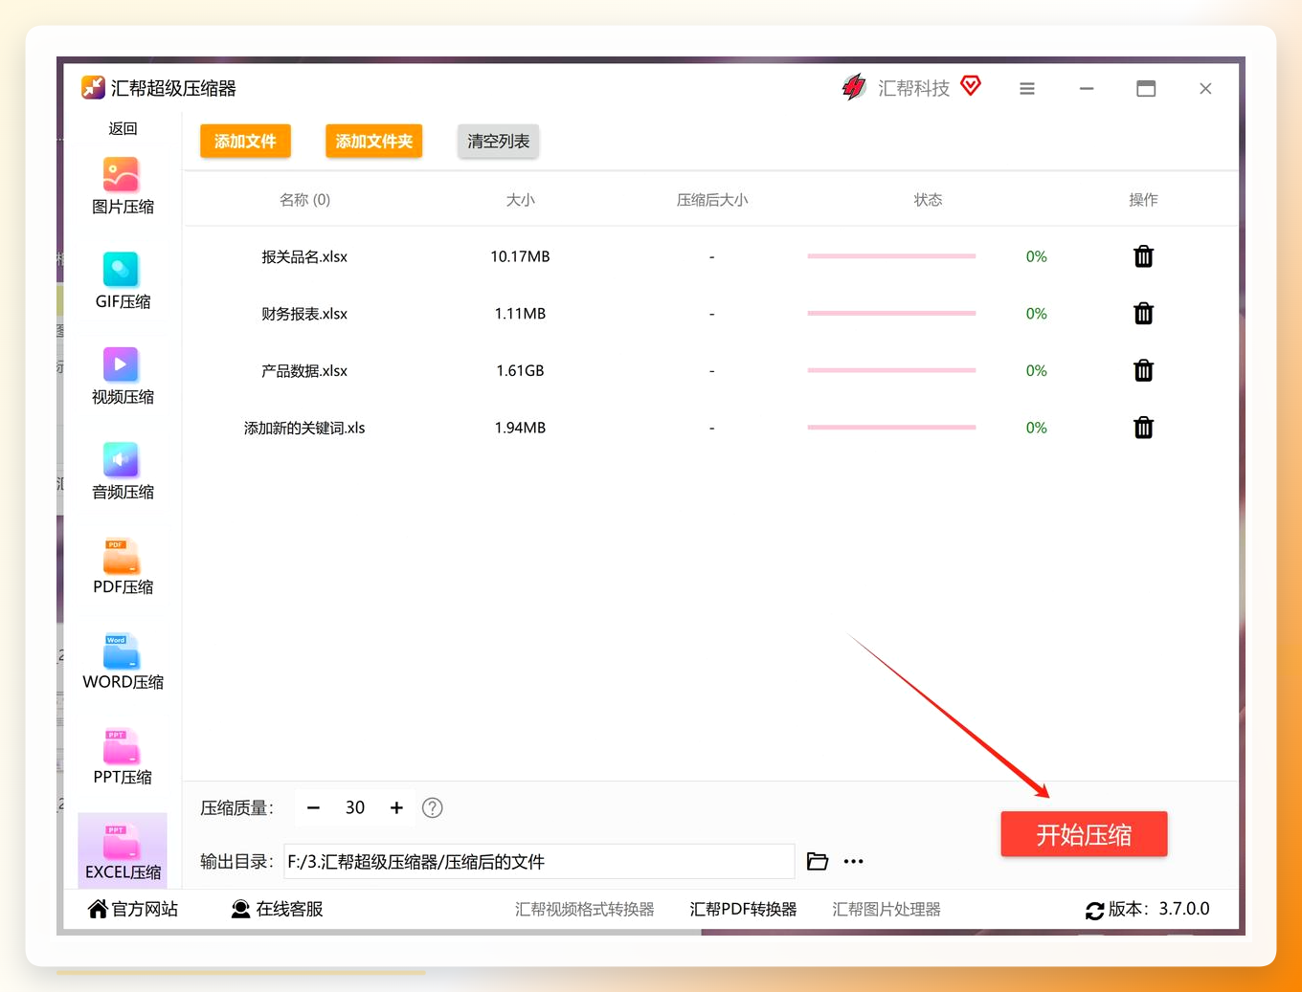Start compression with 开始压缩 button

point(1084,834)
